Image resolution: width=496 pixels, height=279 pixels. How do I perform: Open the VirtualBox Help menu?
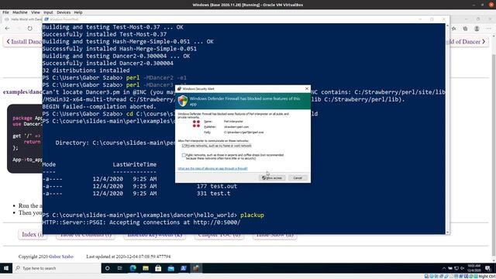coord(78,12)
